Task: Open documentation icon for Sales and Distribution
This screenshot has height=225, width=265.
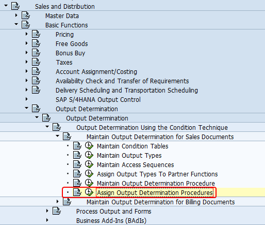Action: [15, 6]
